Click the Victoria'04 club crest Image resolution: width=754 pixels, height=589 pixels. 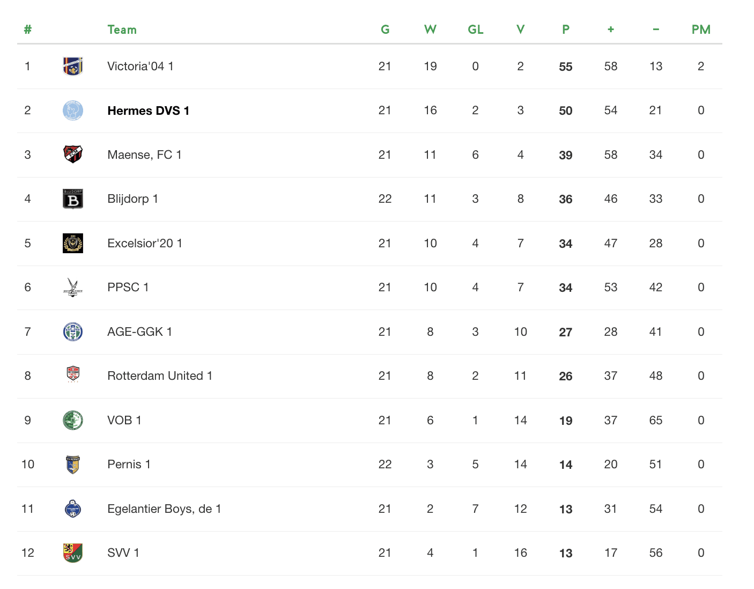coord(73,67)
